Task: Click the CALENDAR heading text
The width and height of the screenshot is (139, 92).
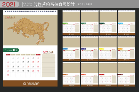Action: pyautogui.click(x=28, y=3)
